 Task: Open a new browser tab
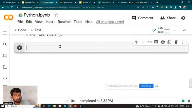point(157,2)
